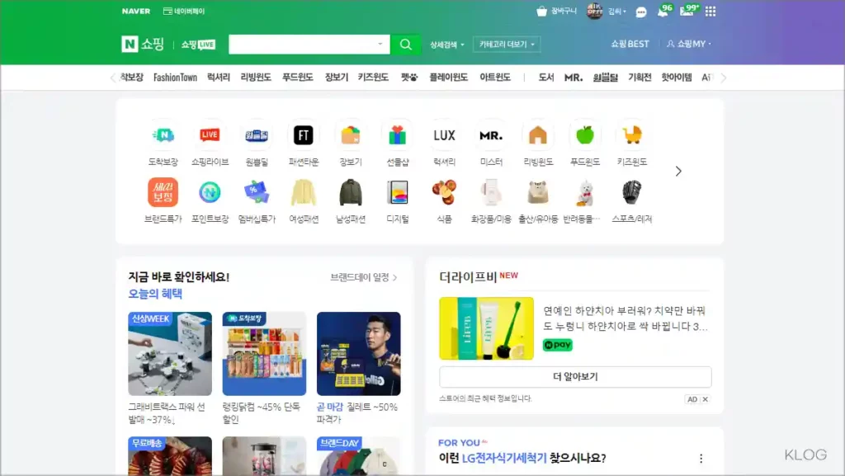Close the 더라이프비 ad with X
Image resolution: width=845 pixels, height=476 pixels.
point(705,399)
